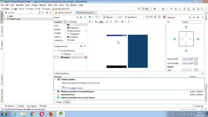Expand Missing Constraints error row

pyautogui.click(x=55, y=92)
